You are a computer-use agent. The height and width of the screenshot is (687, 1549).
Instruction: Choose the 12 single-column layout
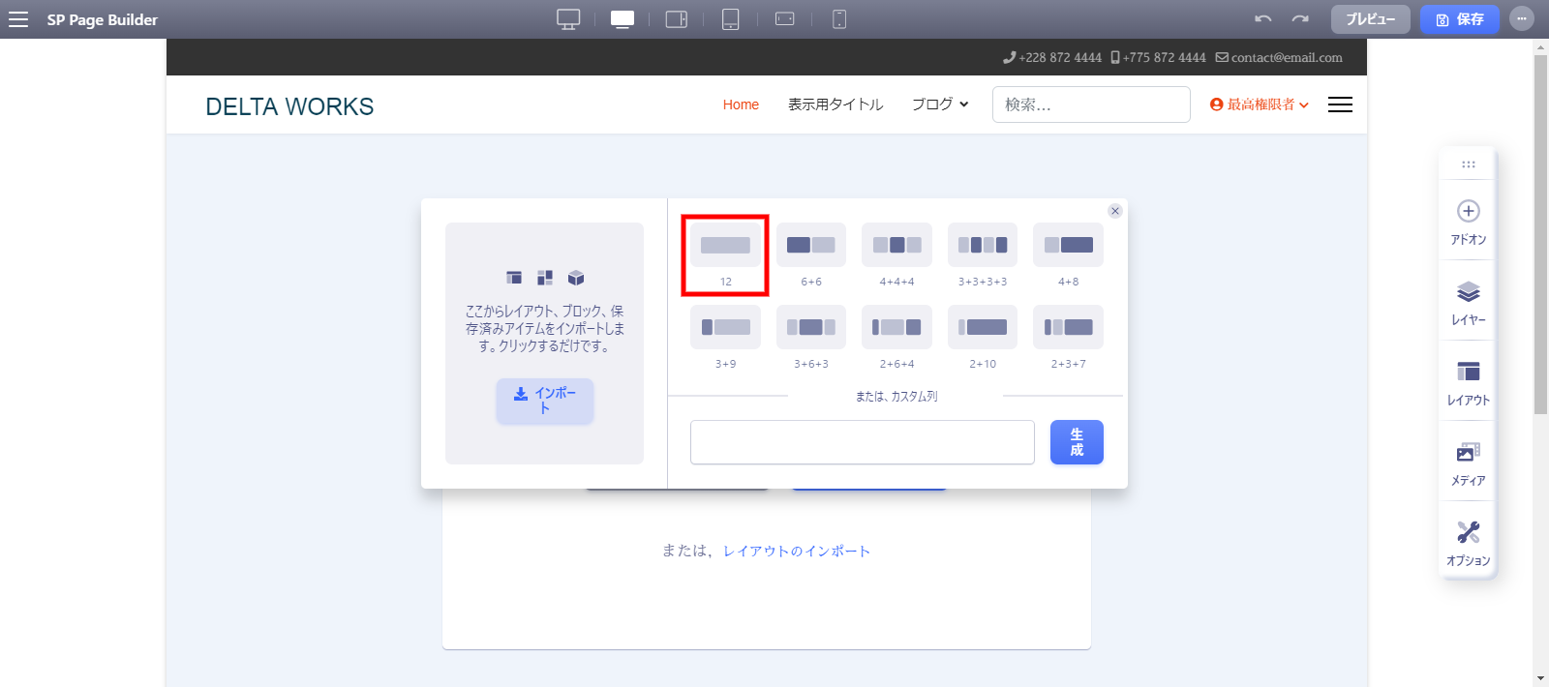click(725, 246)
